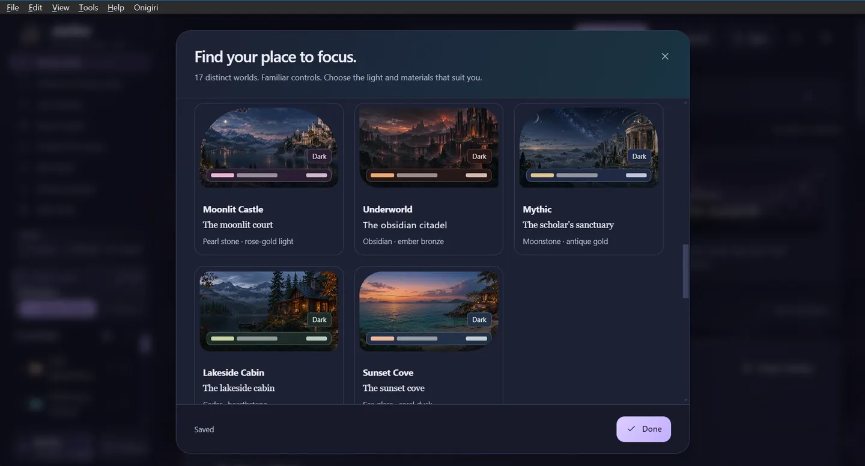This screenshot has height=466, width=865.
Task: Select the Moonlit Castle preview image
Action: click(269, 148)
